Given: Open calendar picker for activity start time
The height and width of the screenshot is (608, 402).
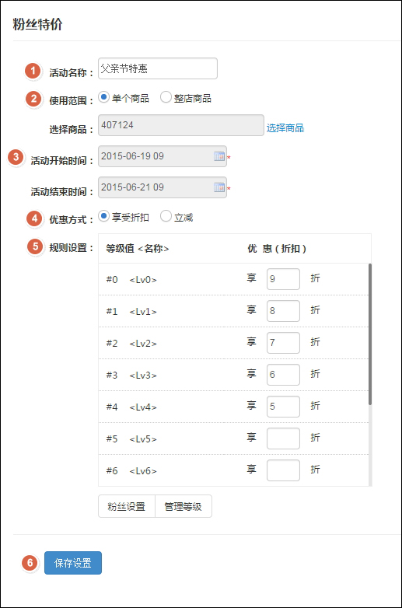Looking at the screenshot, I should point(219,155).
